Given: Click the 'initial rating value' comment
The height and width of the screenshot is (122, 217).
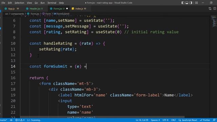Looking at the screenshot, I should 152,32.
